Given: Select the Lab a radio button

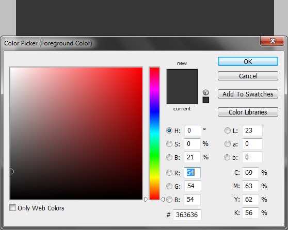Looking at the screenshot, I should coord(227,144).
